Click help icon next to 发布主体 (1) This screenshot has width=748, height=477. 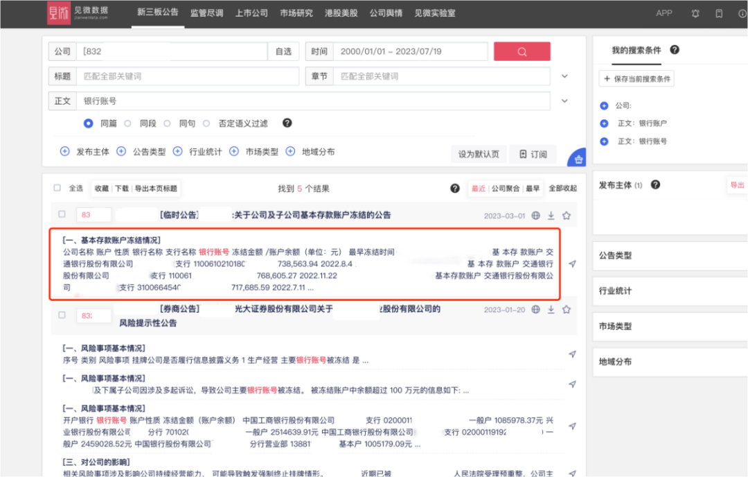pos(655,185)
